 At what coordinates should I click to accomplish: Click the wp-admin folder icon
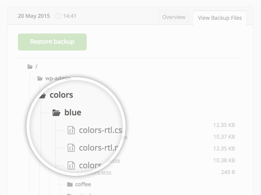pyautogui.click(x=40, y=78)
